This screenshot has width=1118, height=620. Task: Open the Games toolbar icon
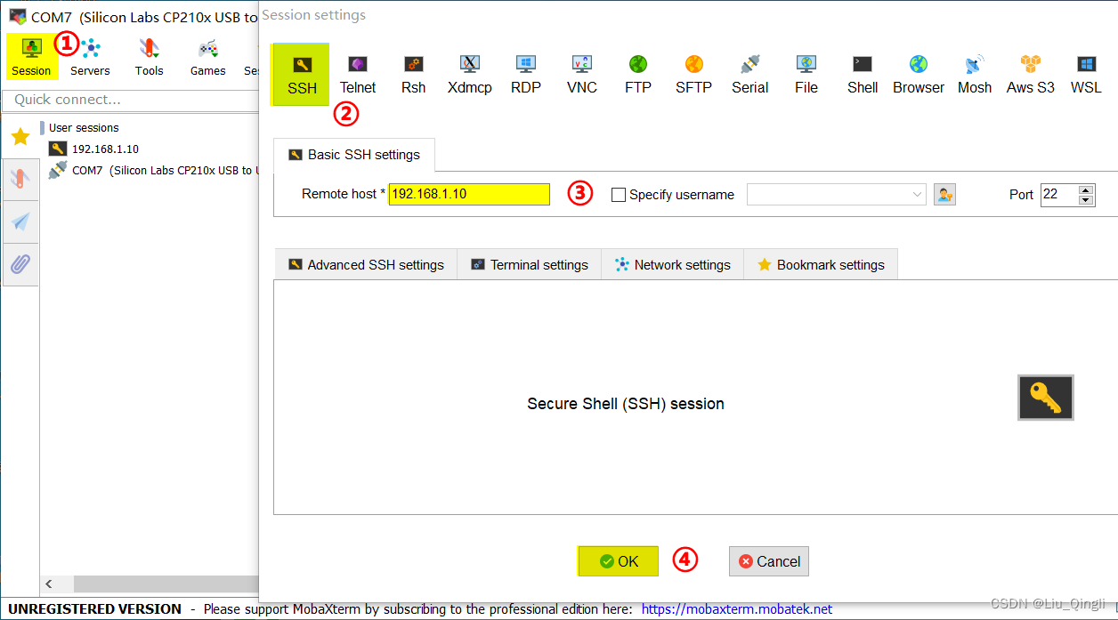[x=207, y=56]
